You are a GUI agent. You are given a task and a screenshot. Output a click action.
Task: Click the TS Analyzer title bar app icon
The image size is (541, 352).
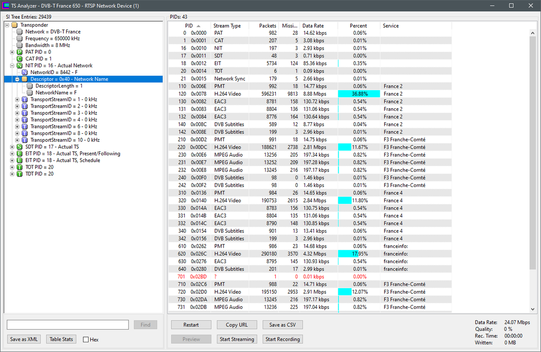click(x=6, y=6)
